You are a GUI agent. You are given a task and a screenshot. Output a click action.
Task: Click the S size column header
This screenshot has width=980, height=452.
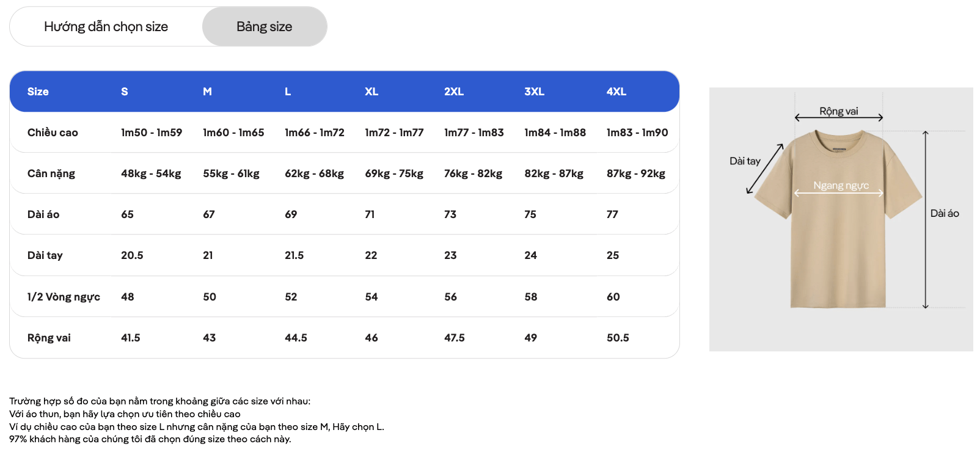125,92
